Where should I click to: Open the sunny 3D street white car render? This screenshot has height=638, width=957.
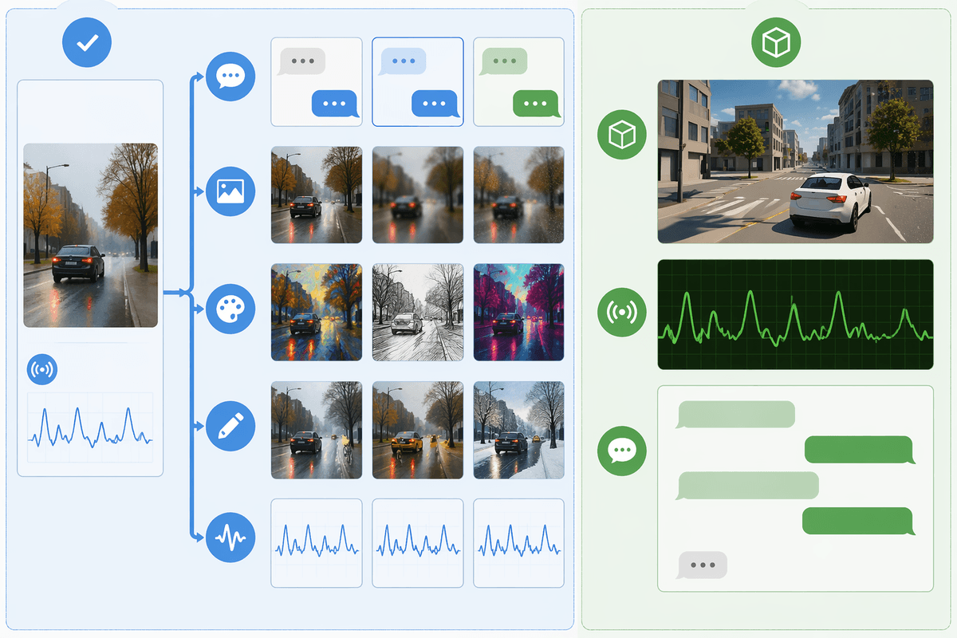(795, 161)
